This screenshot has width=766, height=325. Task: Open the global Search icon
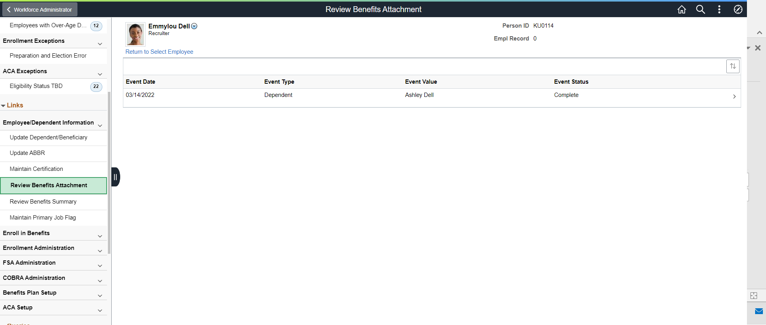point(700,9)
